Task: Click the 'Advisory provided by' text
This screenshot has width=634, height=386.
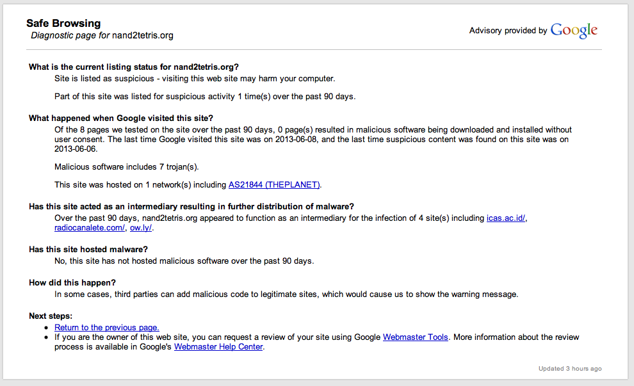Action: (508, 31)
